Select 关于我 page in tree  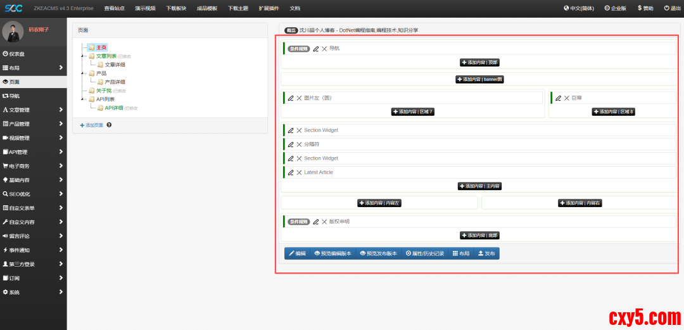pyautogui.click(x=104, y=91)
